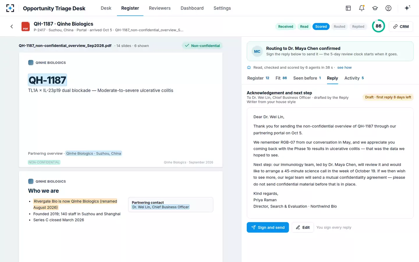
Task: Click the 'Draft · first reply 8 days left' badge
Action: click(x=388, y=97)
